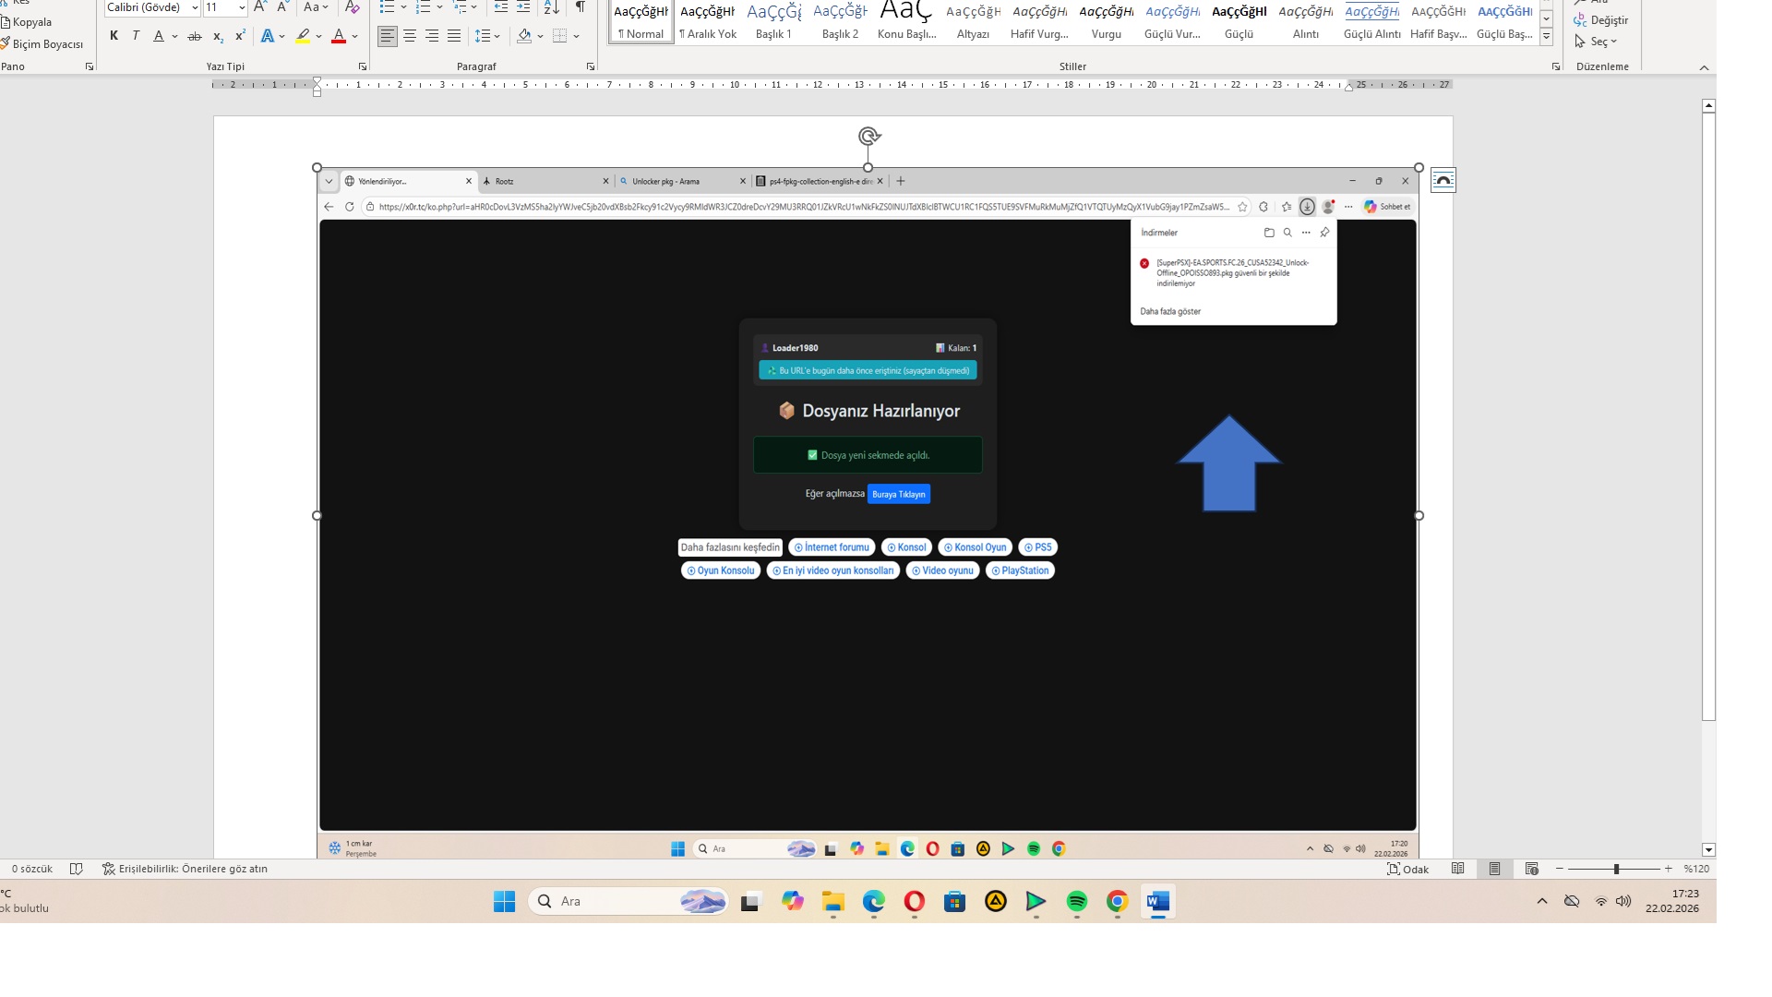Click the zoom slider handle

(1616, 869)
